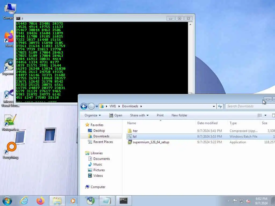275x206 pixels.
Task: Open the Firefox desktop shortcut
Action: (x=9, y=39)
